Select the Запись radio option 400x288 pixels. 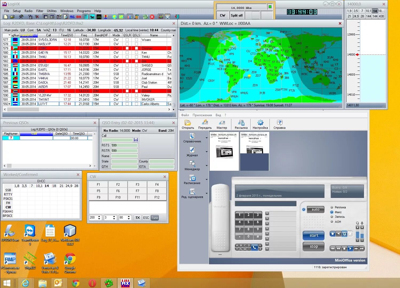pyautogui.click(x=332, y=217)
